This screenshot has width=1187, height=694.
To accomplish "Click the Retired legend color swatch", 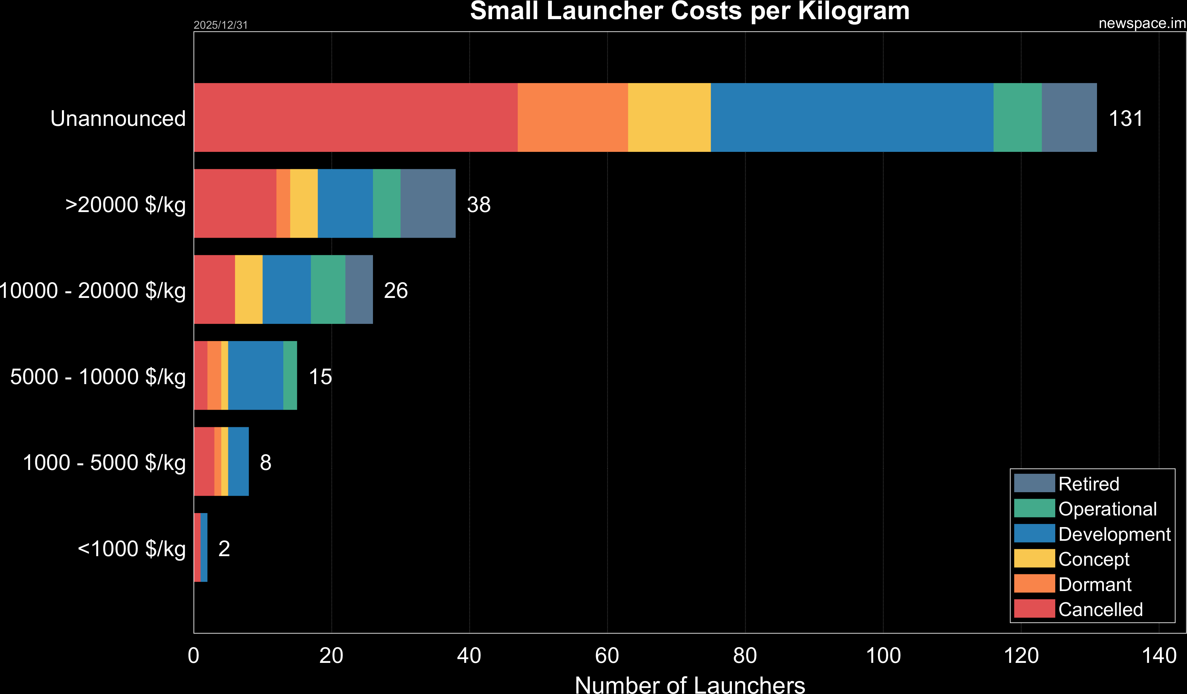I will (x=1034, y=483).
